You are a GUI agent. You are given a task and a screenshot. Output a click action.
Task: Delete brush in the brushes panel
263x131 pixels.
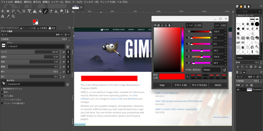251,67
